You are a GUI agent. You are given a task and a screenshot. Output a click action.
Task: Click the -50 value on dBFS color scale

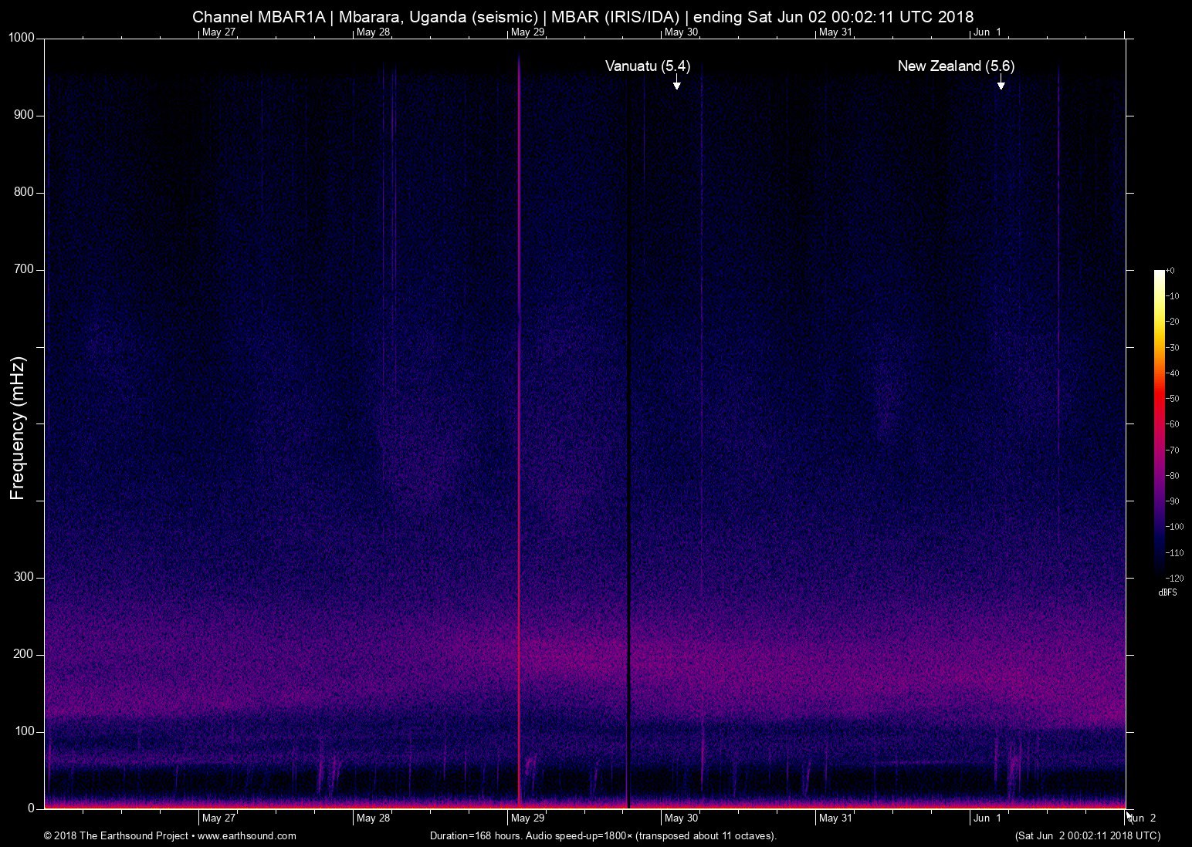click(1173, 399)
